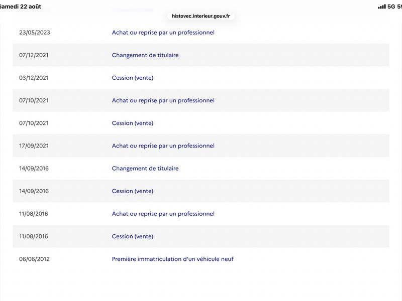Screen dimensions: 402x301
Task: Tap the Samedi 22 août status date
Action: pyautogui.click(x=20, y=7)
